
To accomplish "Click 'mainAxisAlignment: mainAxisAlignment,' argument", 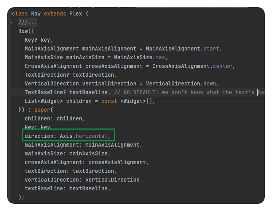I will [x=83, y=145].
